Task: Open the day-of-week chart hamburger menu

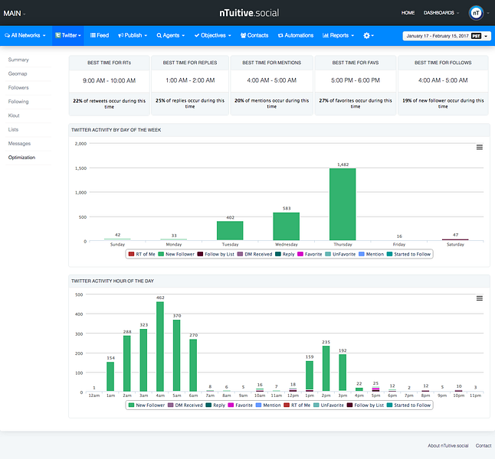Action: tap(480, 147)
